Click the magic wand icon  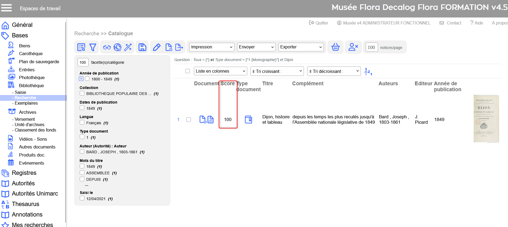click(128, 47)
